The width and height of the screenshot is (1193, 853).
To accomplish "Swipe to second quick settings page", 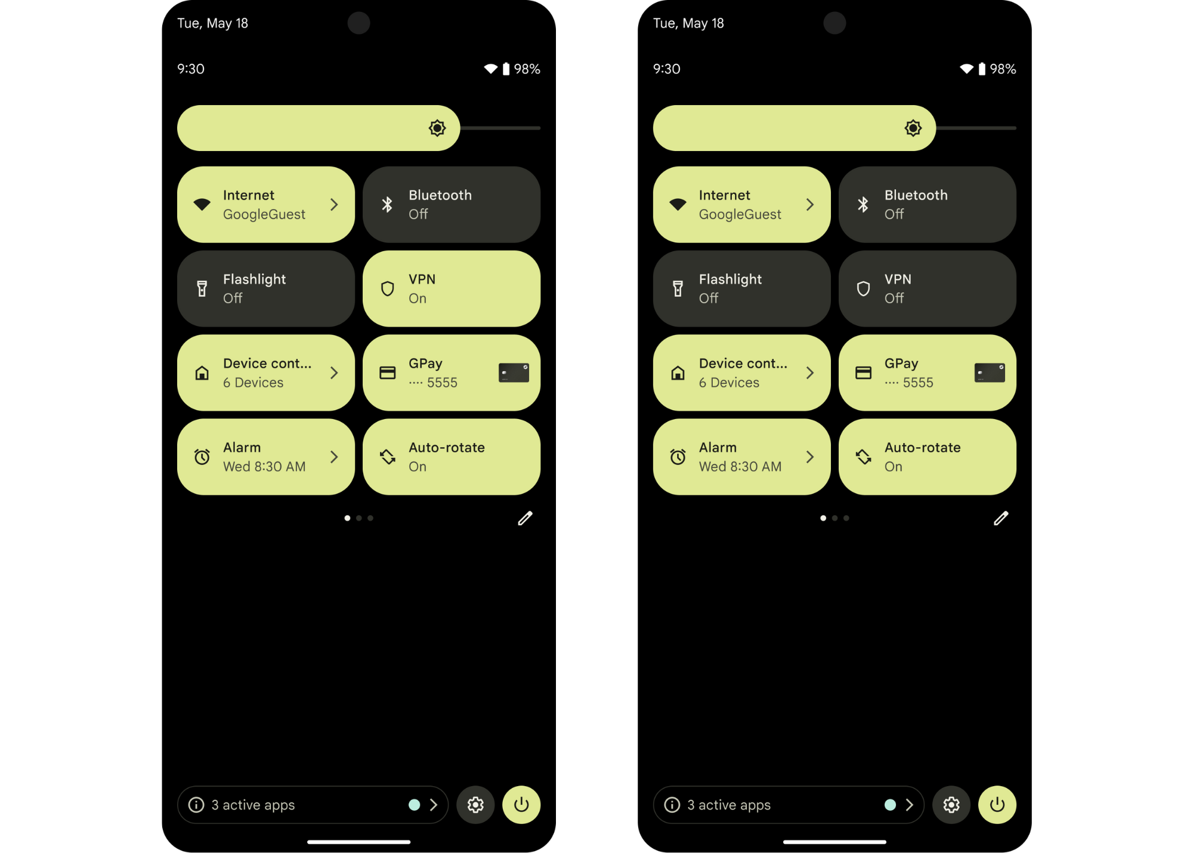I will click(359, 517).
